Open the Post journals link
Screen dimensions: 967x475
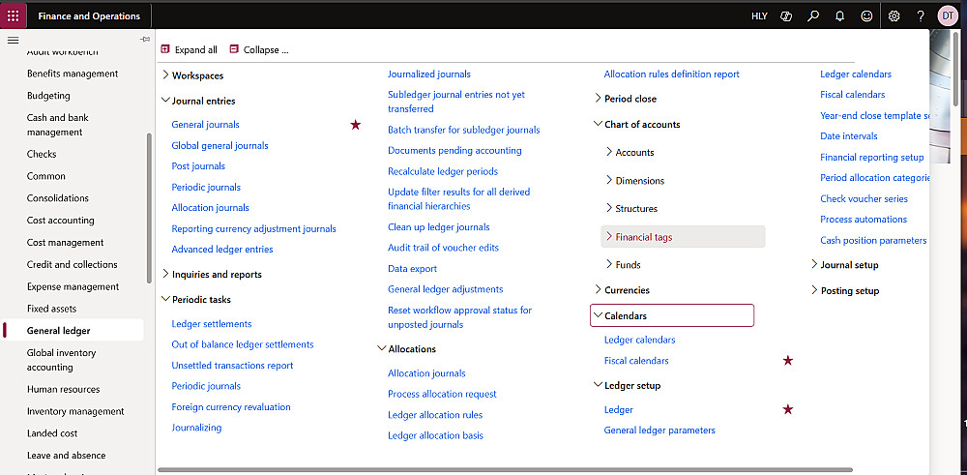[198, 166]
